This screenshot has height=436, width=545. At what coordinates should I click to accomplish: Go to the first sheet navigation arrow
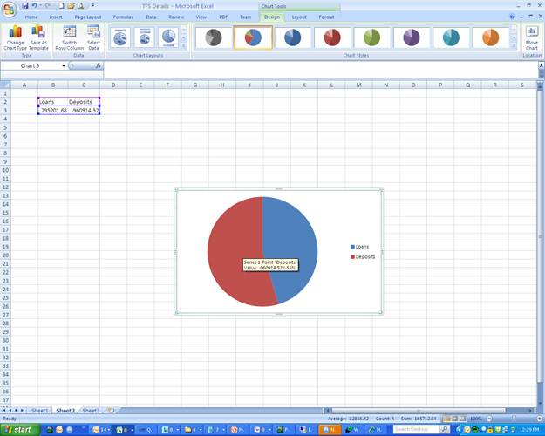tap(3, 411)
